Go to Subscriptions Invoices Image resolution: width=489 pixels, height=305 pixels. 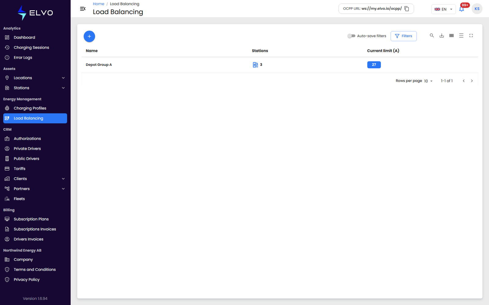tap(35, 229)
